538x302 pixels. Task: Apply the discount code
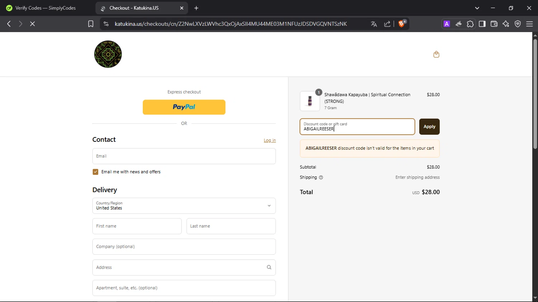click(x=429, y=126)
